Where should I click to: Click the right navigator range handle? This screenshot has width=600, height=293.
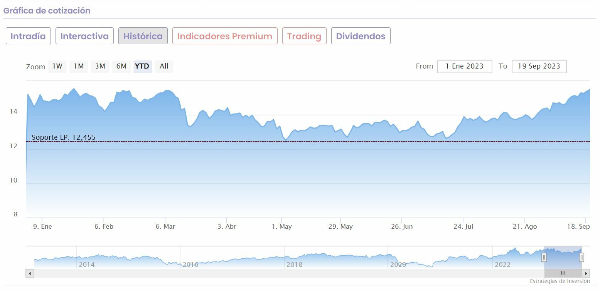[x=581, y=257]
